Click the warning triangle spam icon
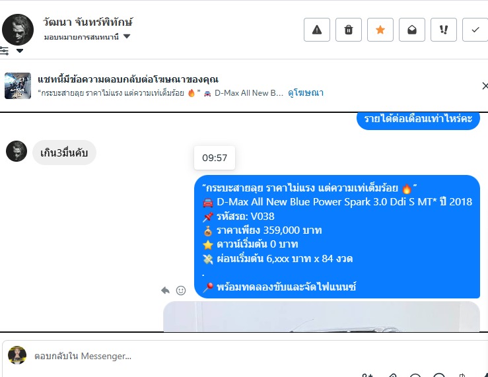 click(x=317, y=30)
